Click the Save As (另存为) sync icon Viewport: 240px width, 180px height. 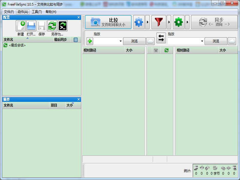pyautogui.click(x=52, y=26)
